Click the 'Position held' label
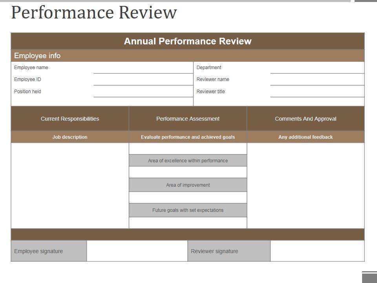Image resolution: width=377 pixels, height=283 pixels. [x=27, y=92]
